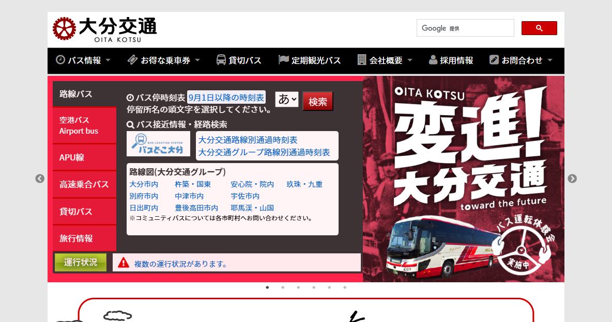Click the bus icon beside 貸切バス in the navigation bar
The height and width of the screenshot is (322, 612).
point(221,60)
